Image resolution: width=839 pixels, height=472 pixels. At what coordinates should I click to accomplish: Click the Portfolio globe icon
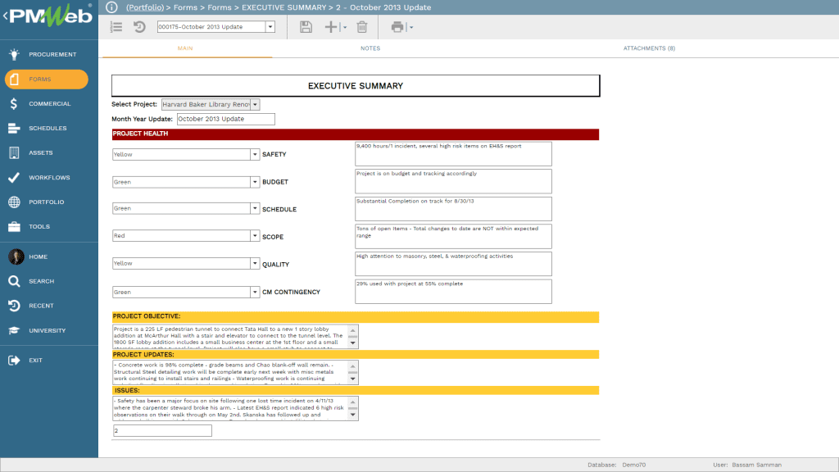[14, 202]
